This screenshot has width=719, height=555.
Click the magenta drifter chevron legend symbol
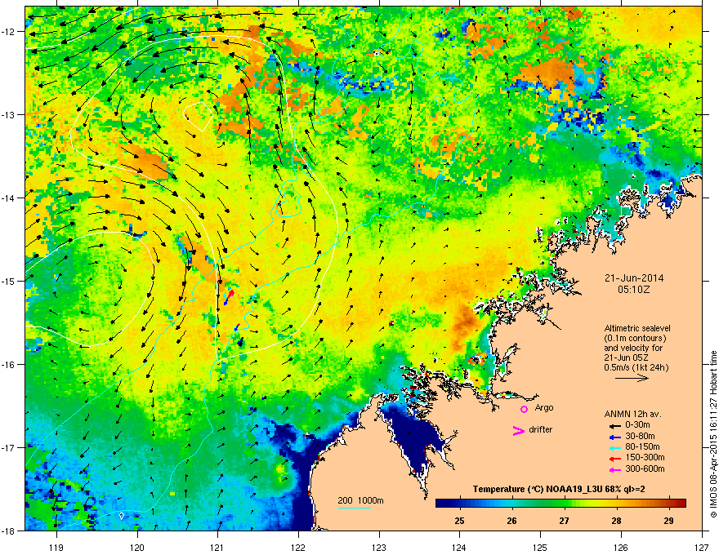click(518, 431)
